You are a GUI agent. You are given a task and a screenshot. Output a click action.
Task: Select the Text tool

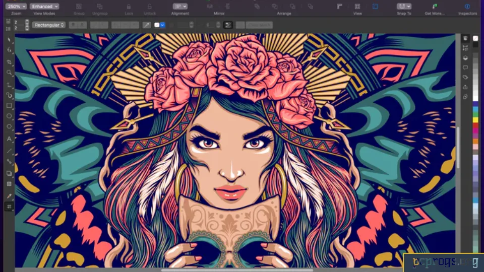point(9,139)
